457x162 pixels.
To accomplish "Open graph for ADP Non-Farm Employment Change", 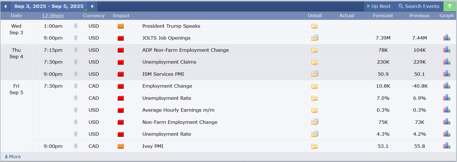I will click(447, 50).
